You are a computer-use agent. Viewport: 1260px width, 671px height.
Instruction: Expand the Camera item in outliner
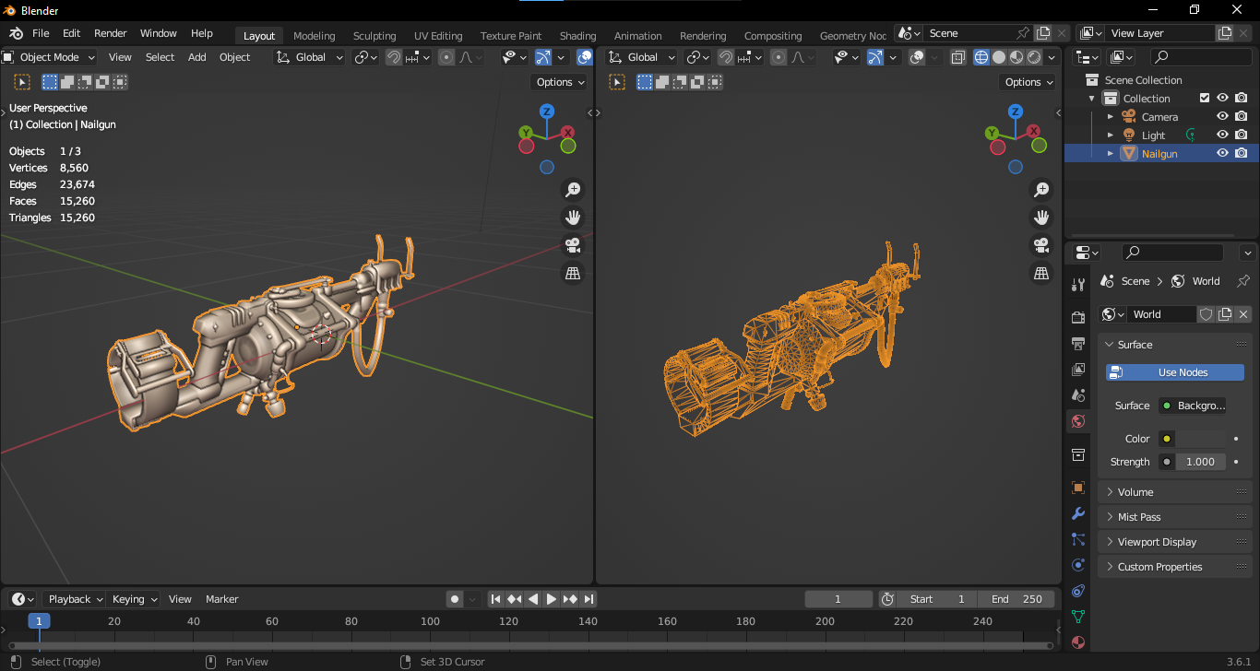coord(1111,117)
